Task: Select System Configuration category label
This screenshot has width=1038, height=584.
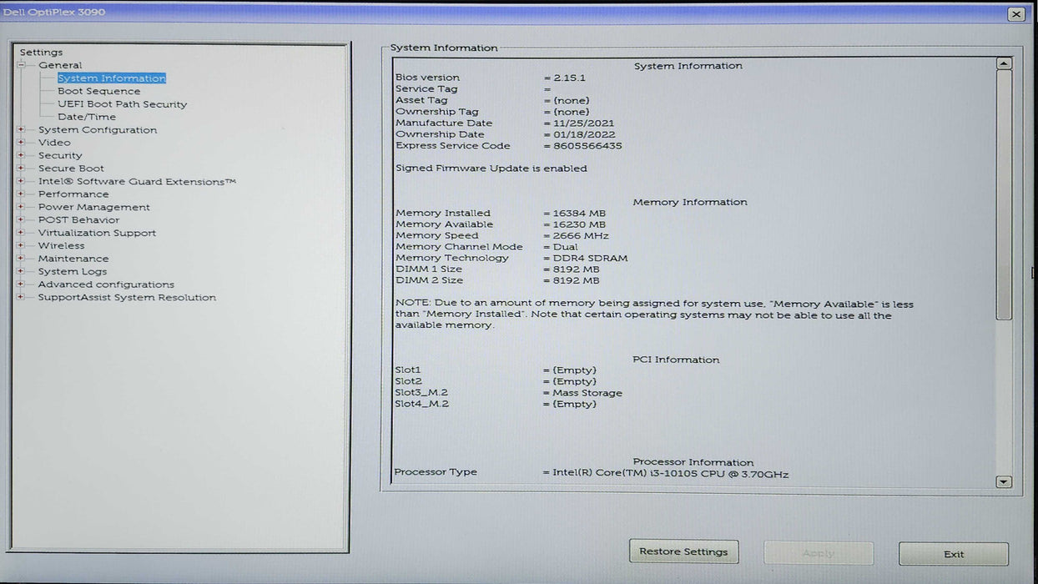Action: pos(98,130)
